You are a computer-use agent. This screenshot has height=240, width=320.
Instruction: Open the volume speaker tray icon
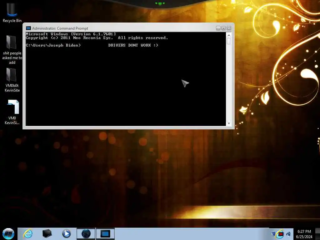pyautogui.click(x=288, y=234)
